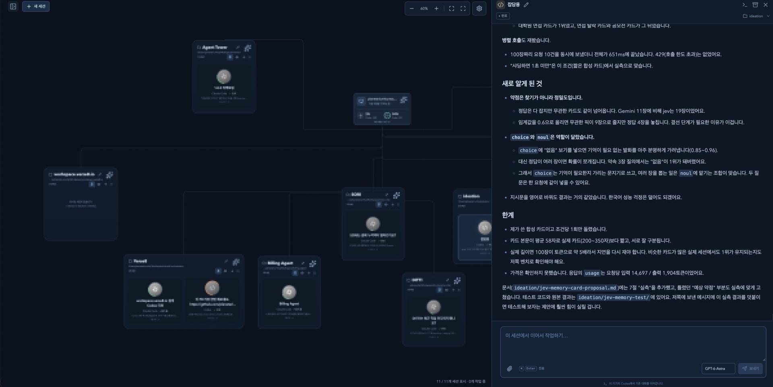Open the GPT-6-Astra model selector
Image resolution: width=773 pixels, height=387 pixels.
tap(718, 368)
